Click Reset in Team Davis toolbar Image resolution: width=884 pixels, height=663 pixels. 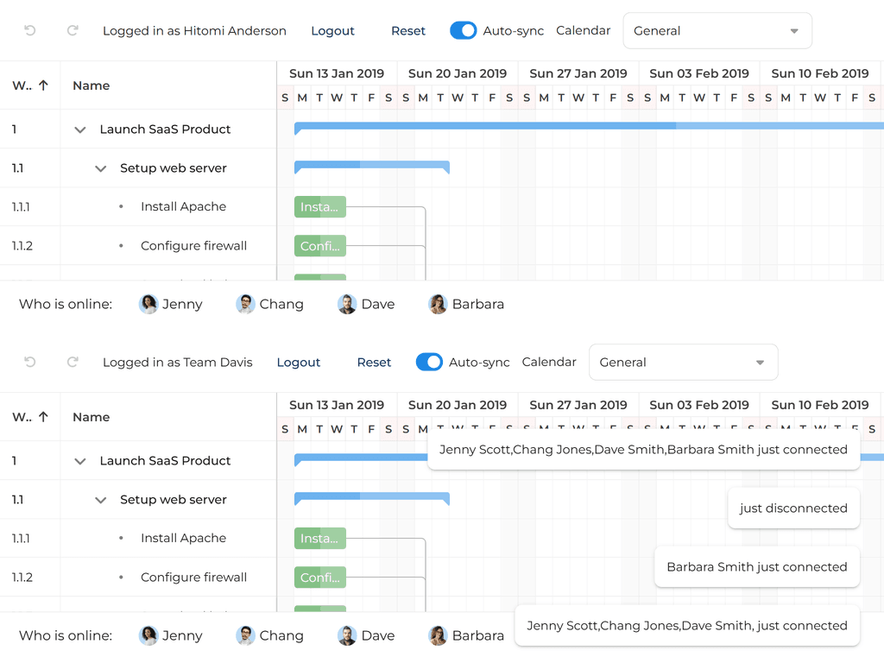pyautogui.click(x=374, y=362)
